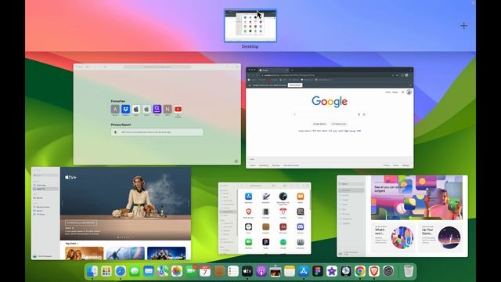The image size is (501, 282).
Task: Click the App Store icon in the Dock
Action: 304,271
